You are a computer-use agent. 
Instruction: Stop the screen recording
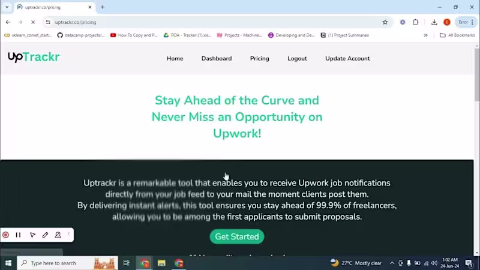(x=5, y=235)
